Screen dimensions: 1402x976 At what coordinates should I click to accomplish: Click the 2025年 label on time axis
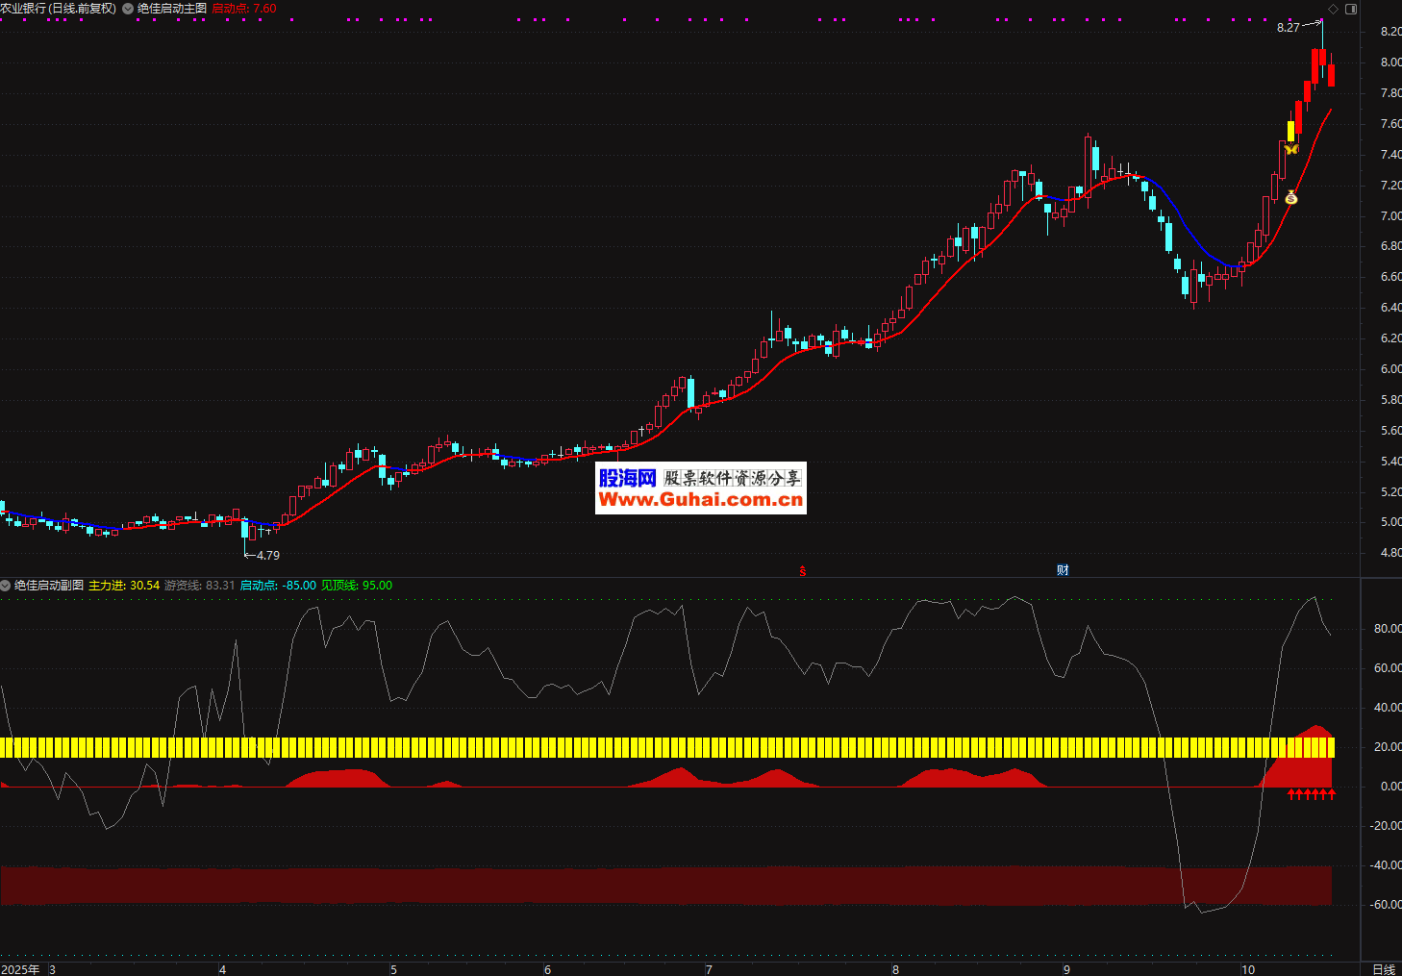coord(20,969)
